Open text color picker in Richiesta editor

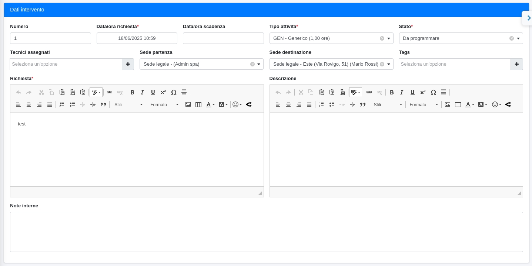pyautogui.click(x=210, y=104)
